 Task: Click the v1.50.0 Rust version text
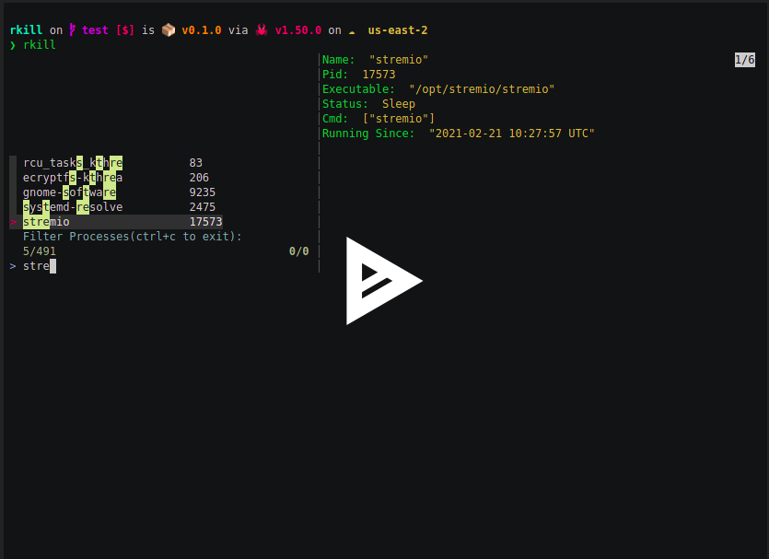tap(298, 30)
